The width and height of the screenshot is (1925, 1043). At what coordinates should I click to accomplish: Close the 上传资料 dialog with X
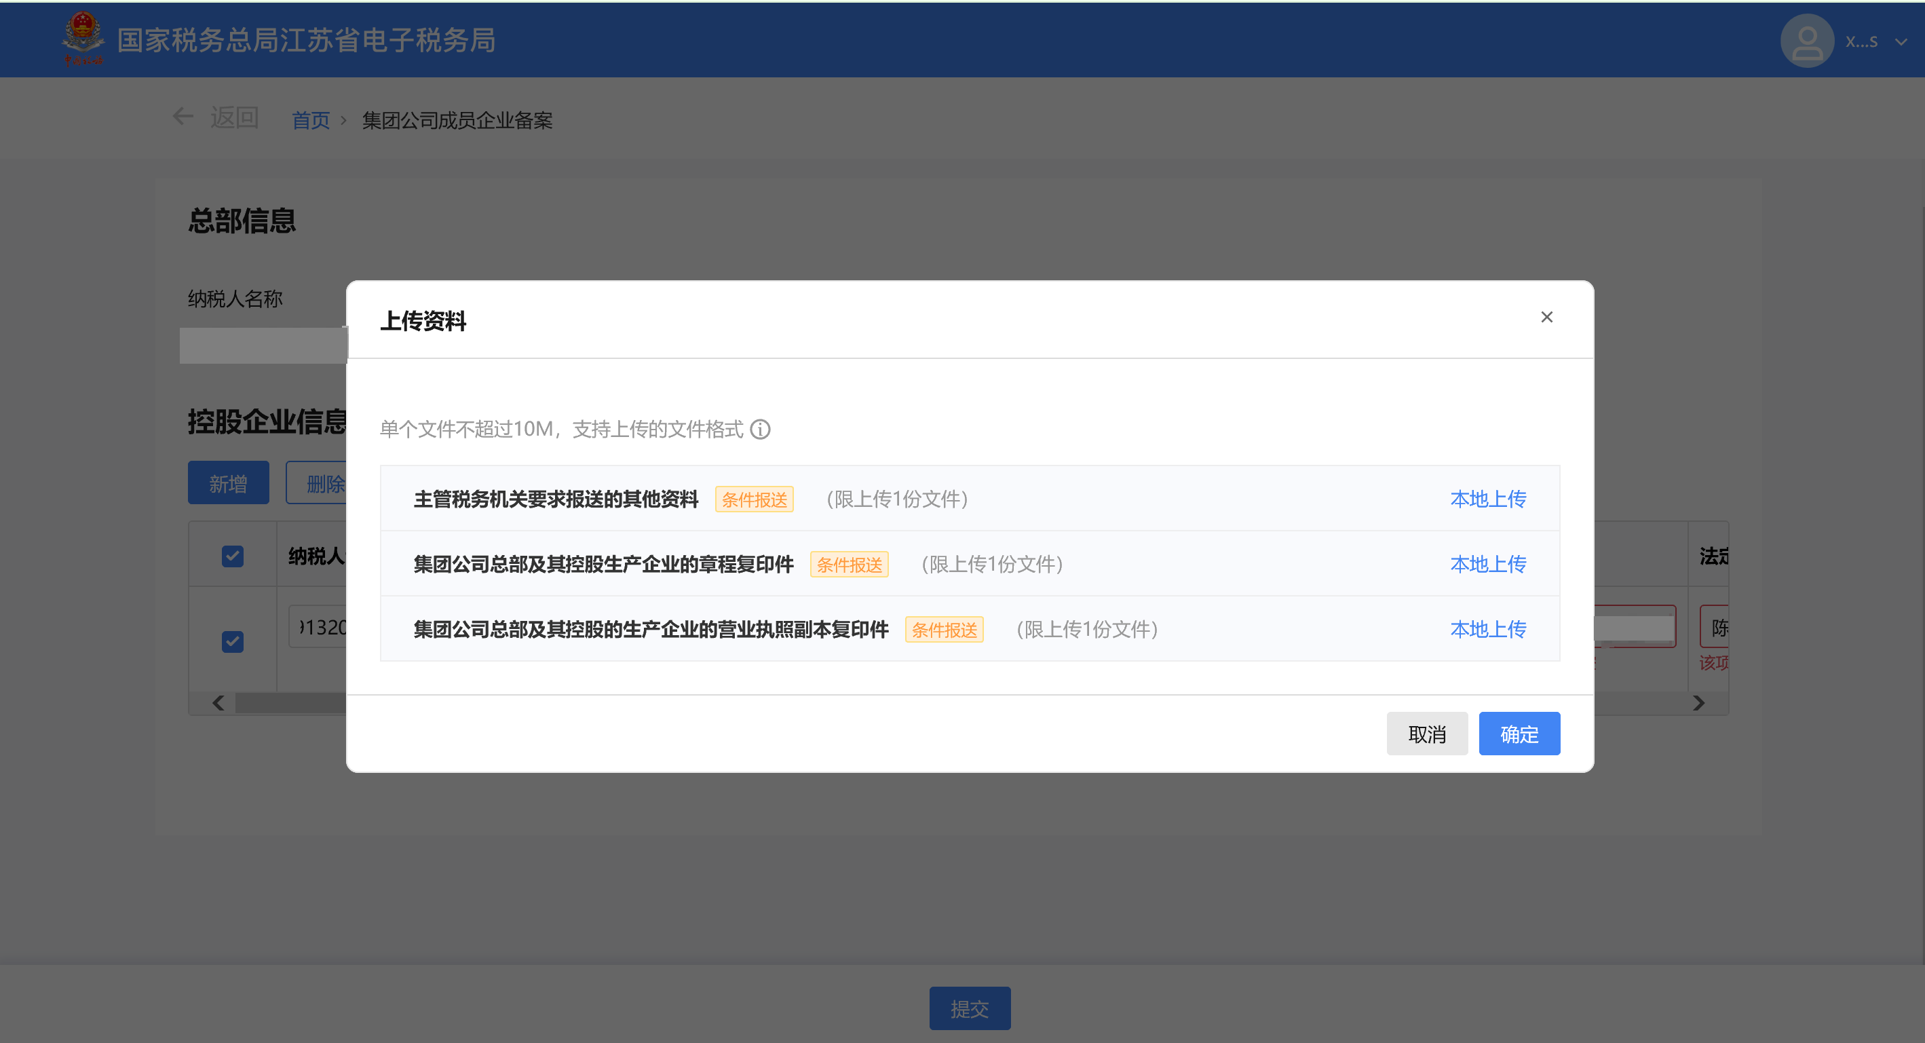click(x=1546, y=318)
